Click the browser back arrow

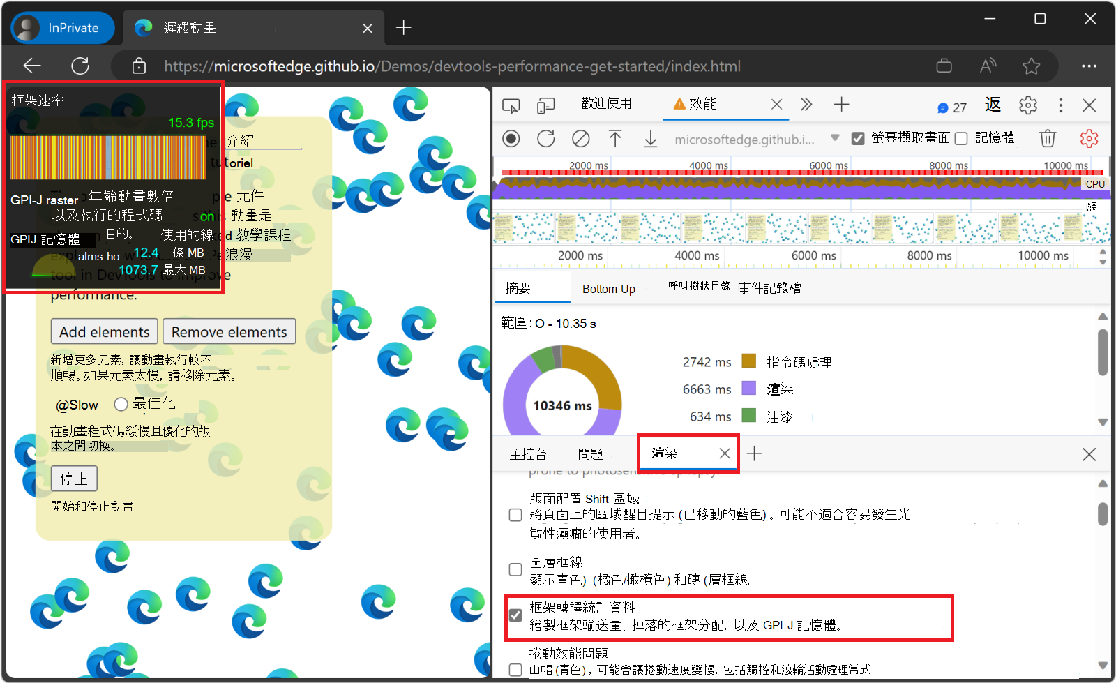coord(32,66)
